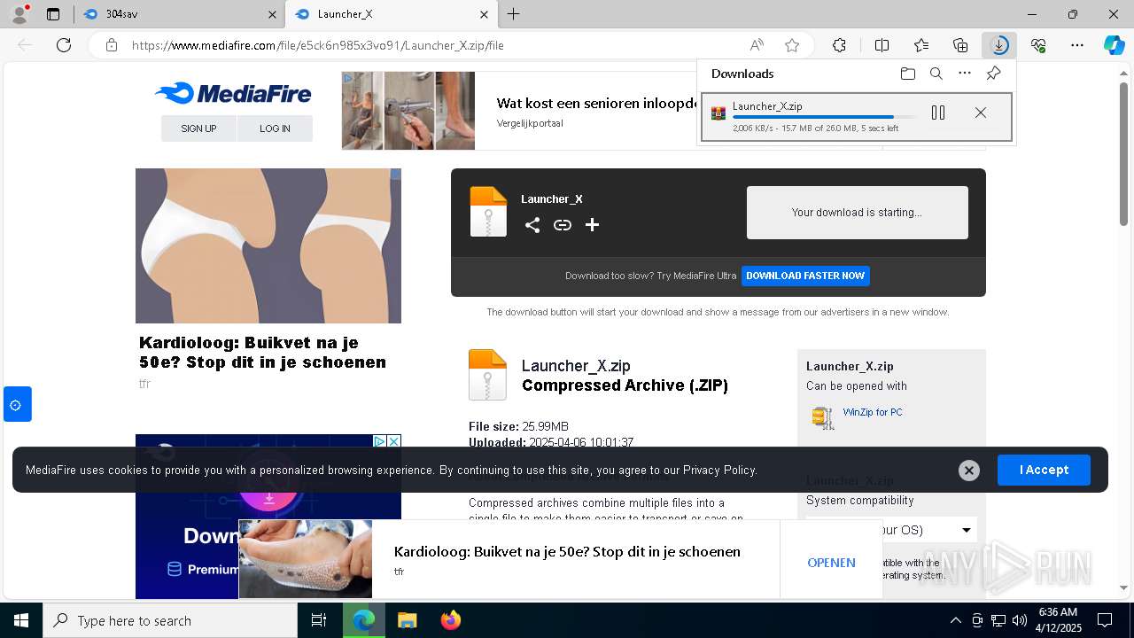
Task: Click the Launcher_X.zip download progress bar
Action: tap(825, 117)
